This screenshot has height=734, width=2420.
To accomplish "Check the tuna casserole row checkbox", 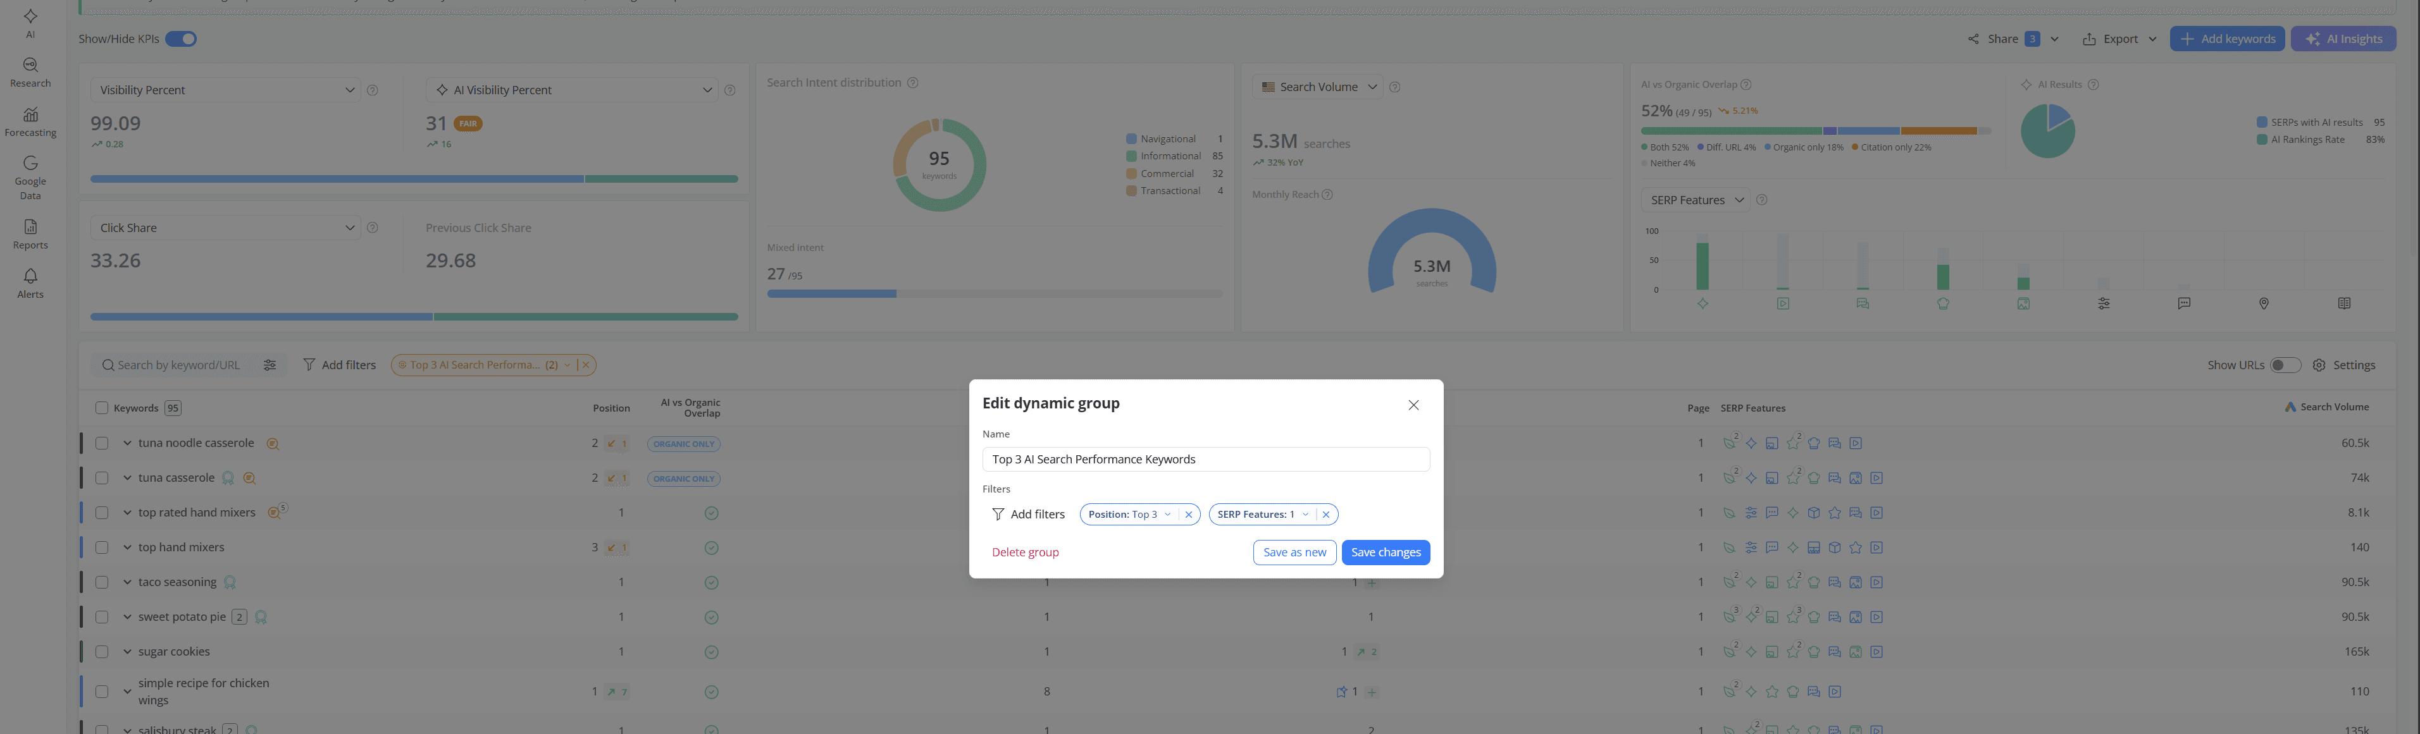I will pos(102,478).
